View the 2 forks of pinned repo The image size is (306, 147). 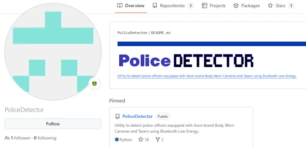[159, 140]
